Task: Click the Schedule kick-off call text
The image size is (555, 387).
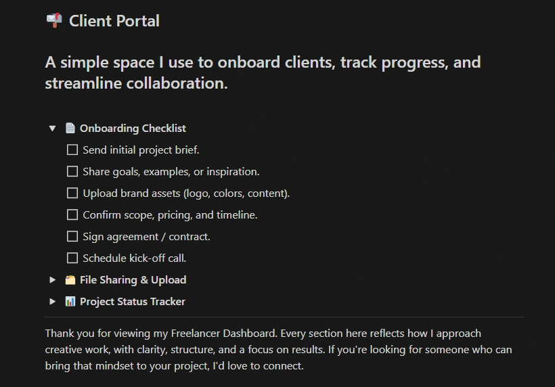Action: 134,258
